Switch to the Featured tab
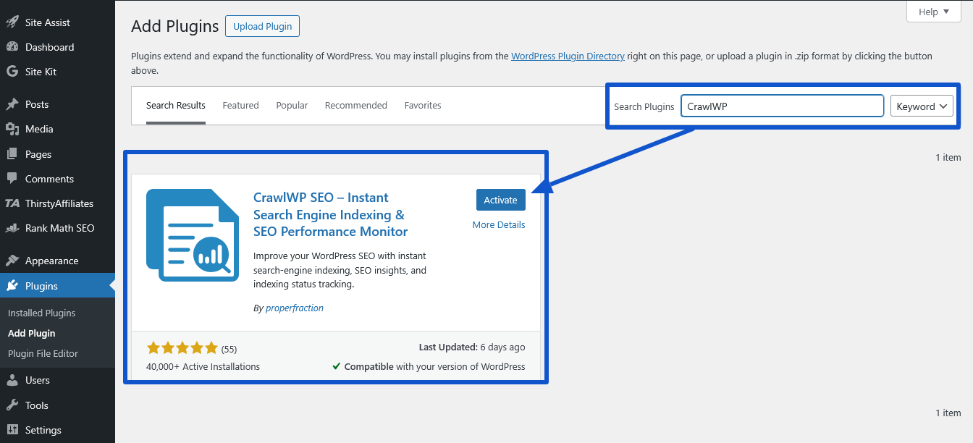This screenshot has height=443, width=973. [240, 106]
